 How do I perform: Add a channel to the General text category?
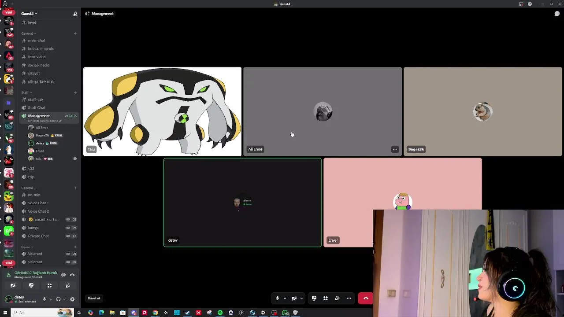point(75,33)
